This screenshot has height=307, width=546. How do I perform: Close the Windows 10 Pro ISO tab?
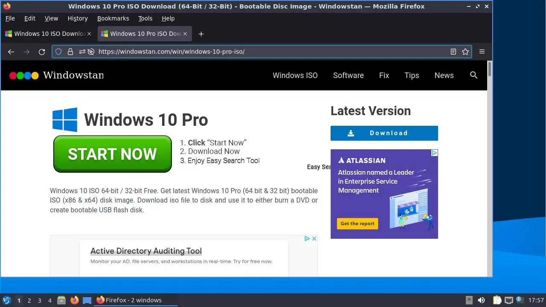[185, 34]
